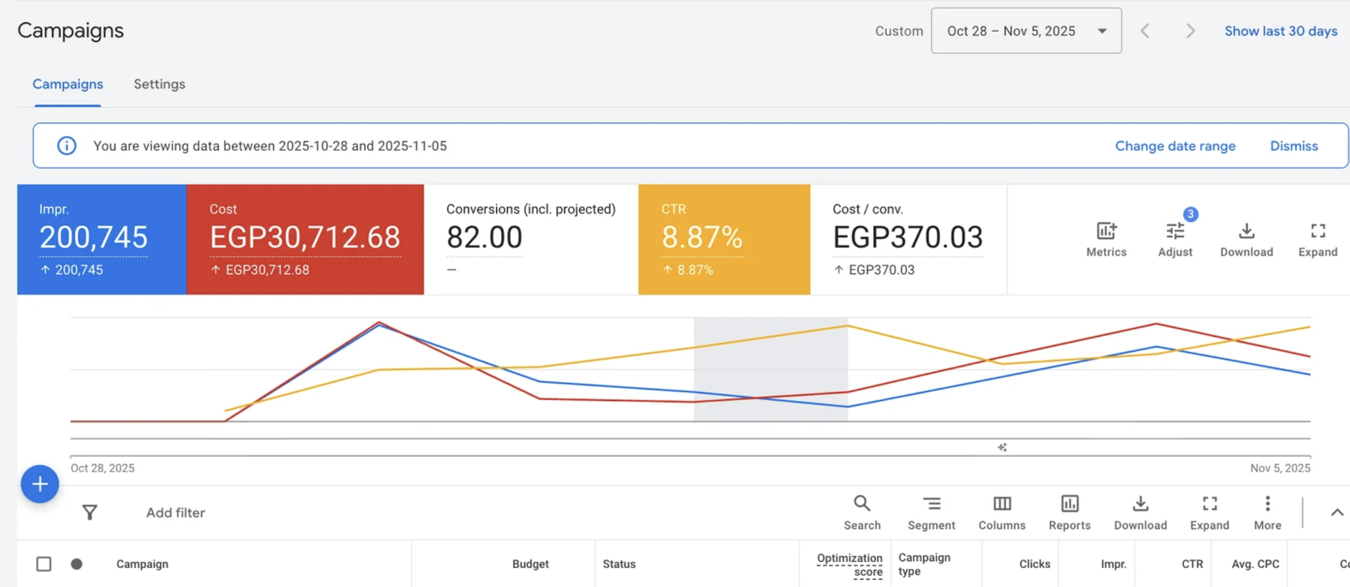1350x587 pixels.
Task: Open the table Search tool
Action: (x=861, y=512)
